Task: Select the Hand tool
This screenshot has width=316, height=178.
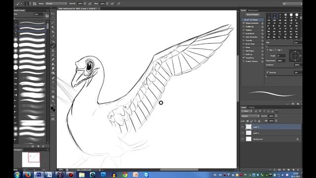Action: pos(53,97)
